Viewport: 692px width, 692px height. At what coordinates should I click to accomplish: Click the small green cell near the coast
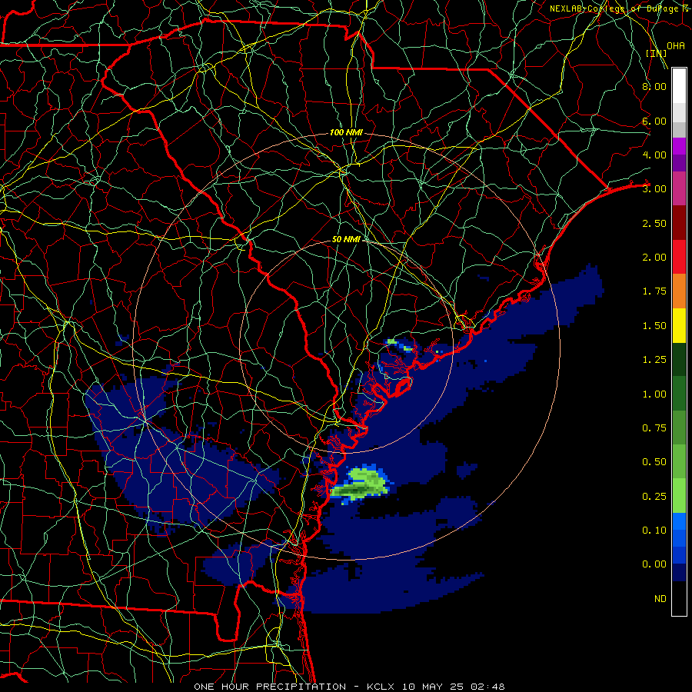400,345
